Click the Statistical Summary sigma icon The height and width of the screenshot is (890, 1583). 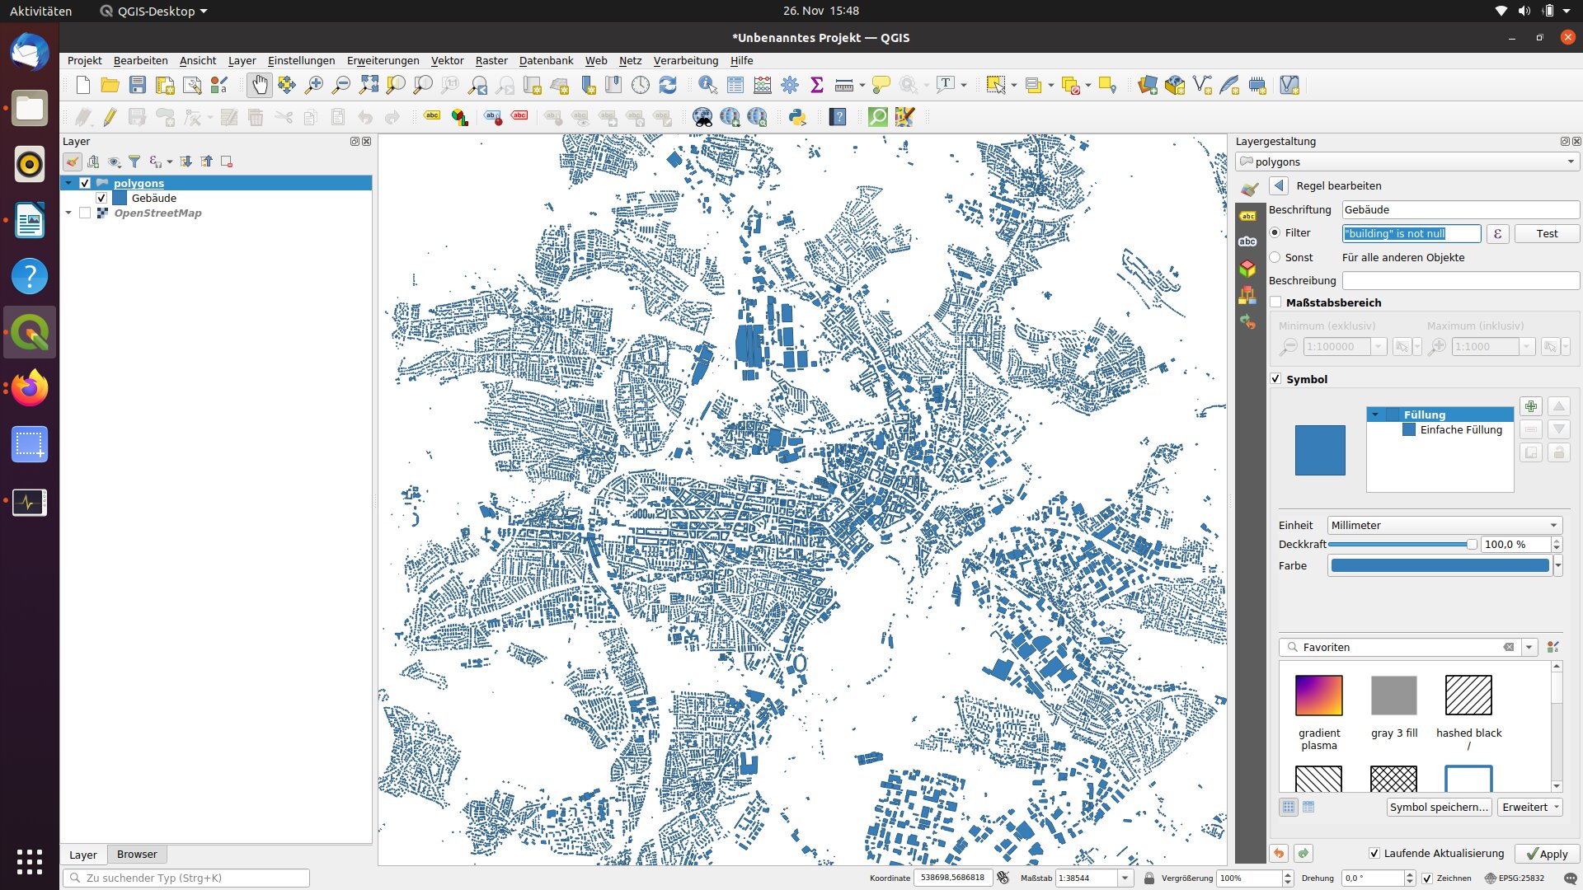[817, 85]
